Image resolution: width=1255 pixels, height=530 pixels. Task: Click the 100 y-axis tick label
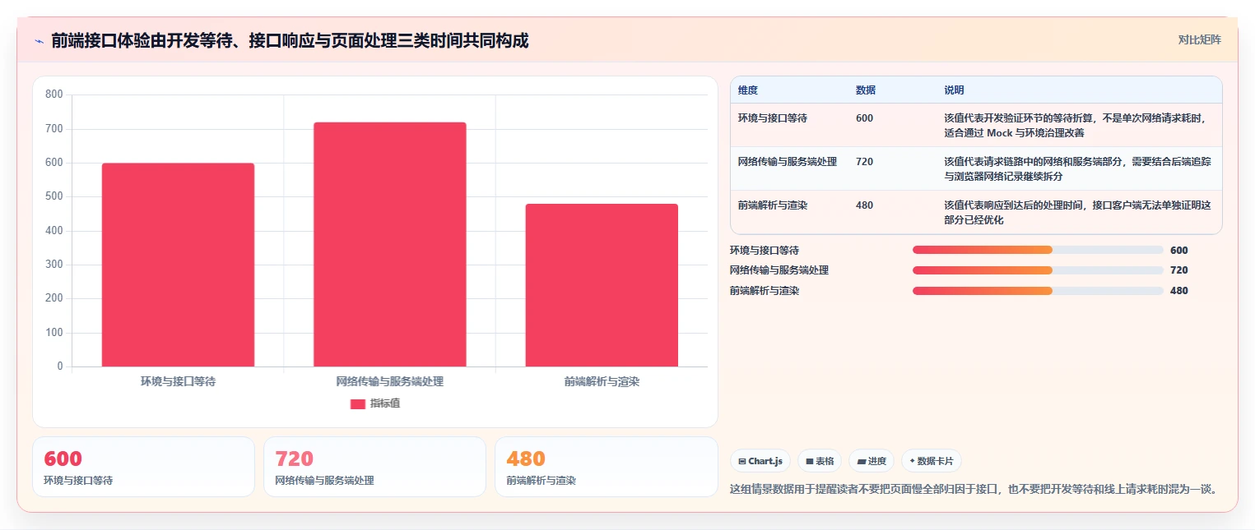pyautogui.click(x=54, y=333)
